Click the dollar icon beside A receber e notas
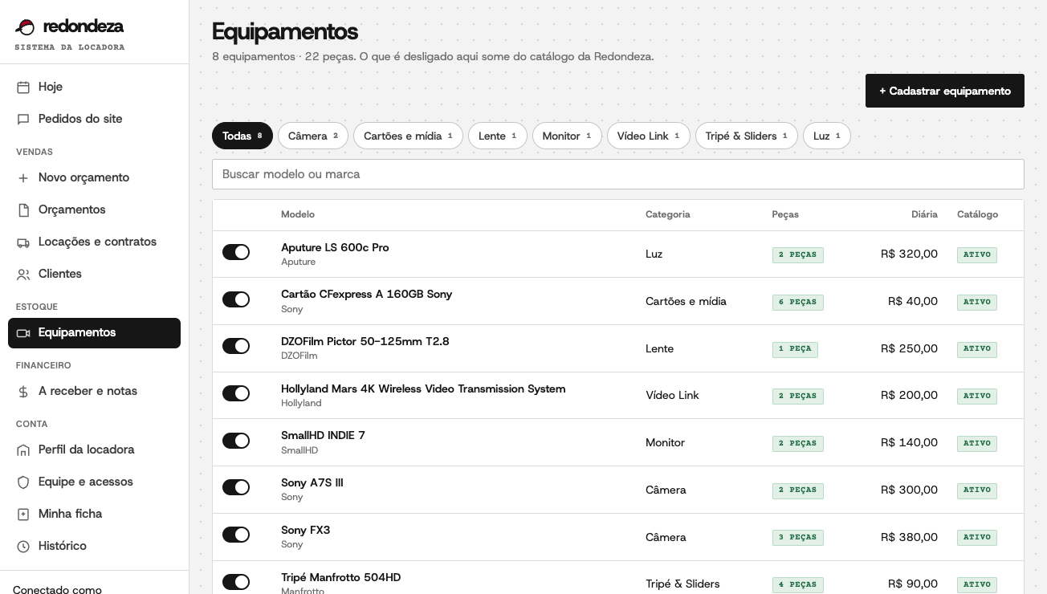The height and width of the screenshot is (594, 1047). 23,391
